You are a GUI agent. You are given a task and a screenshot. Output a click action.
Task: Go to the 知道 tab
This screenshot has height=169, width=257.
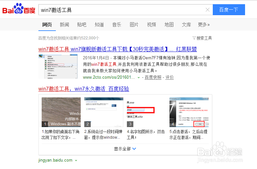click(x=99, y=25)
